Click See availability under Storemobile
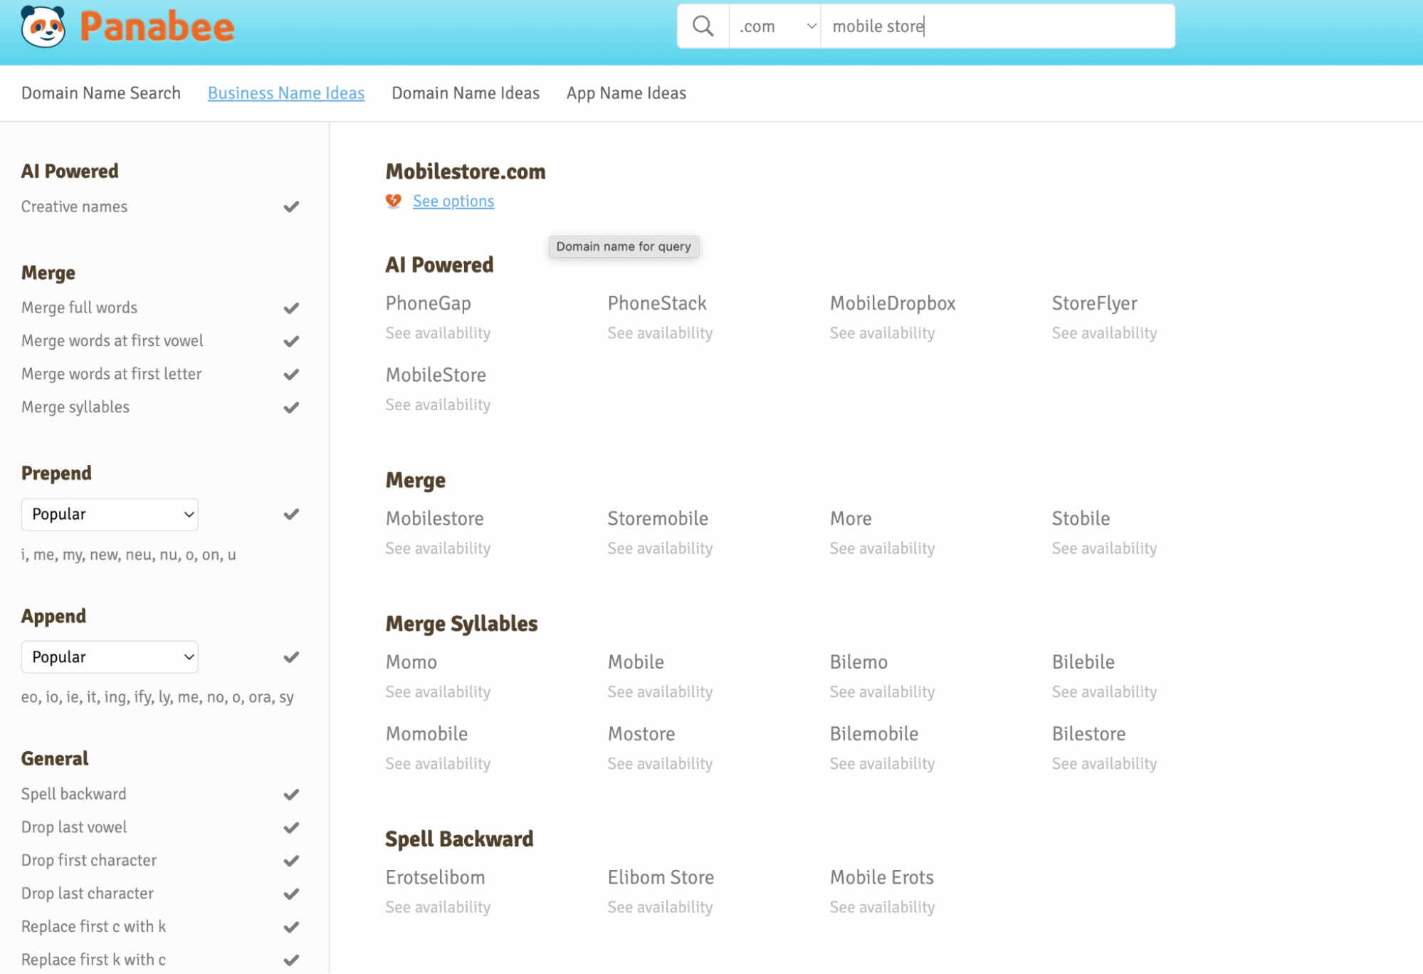The height and width of the screenshot is (974, 1423). 660,548
